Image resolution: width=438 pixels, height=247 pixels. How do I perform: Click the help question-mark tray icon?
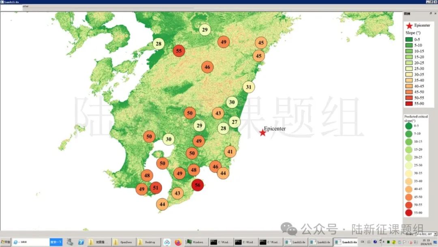tap(375, 242)
